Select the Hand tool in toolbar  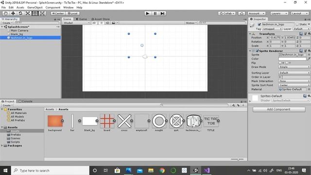click(6, 13)
